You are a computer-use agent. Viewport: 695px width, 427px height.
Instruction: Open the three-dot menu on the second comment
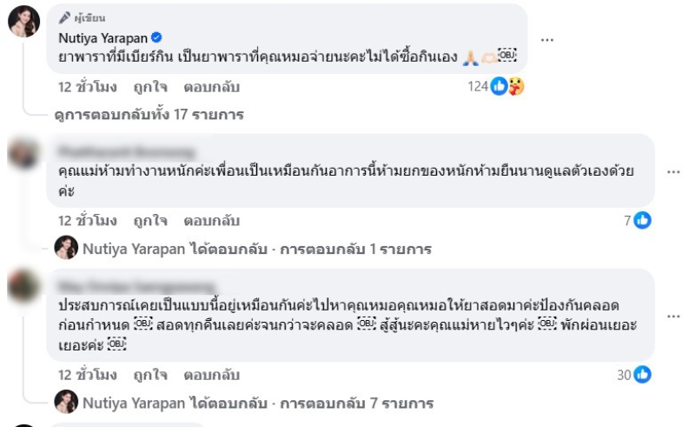coord(672,171)
